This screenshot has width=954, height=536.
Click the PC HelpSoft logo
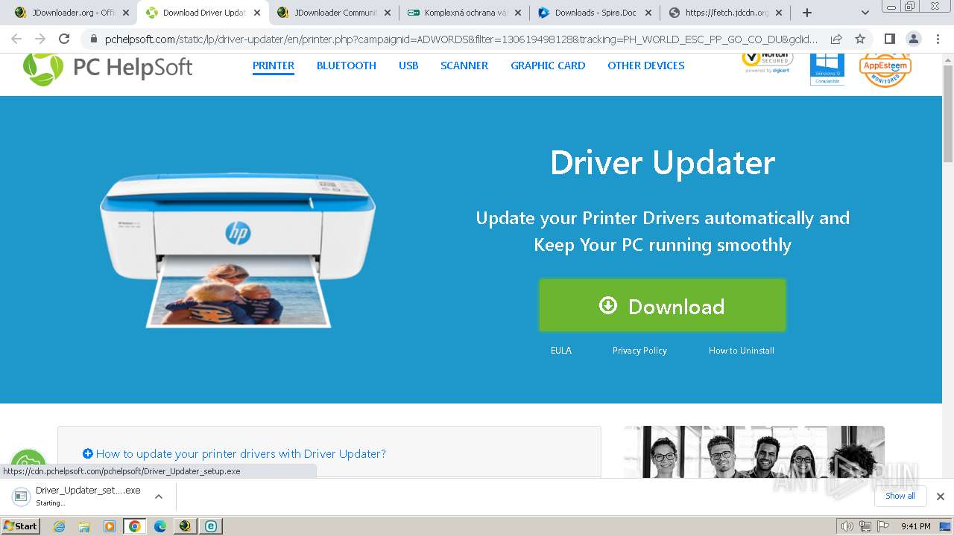(107, 68)
